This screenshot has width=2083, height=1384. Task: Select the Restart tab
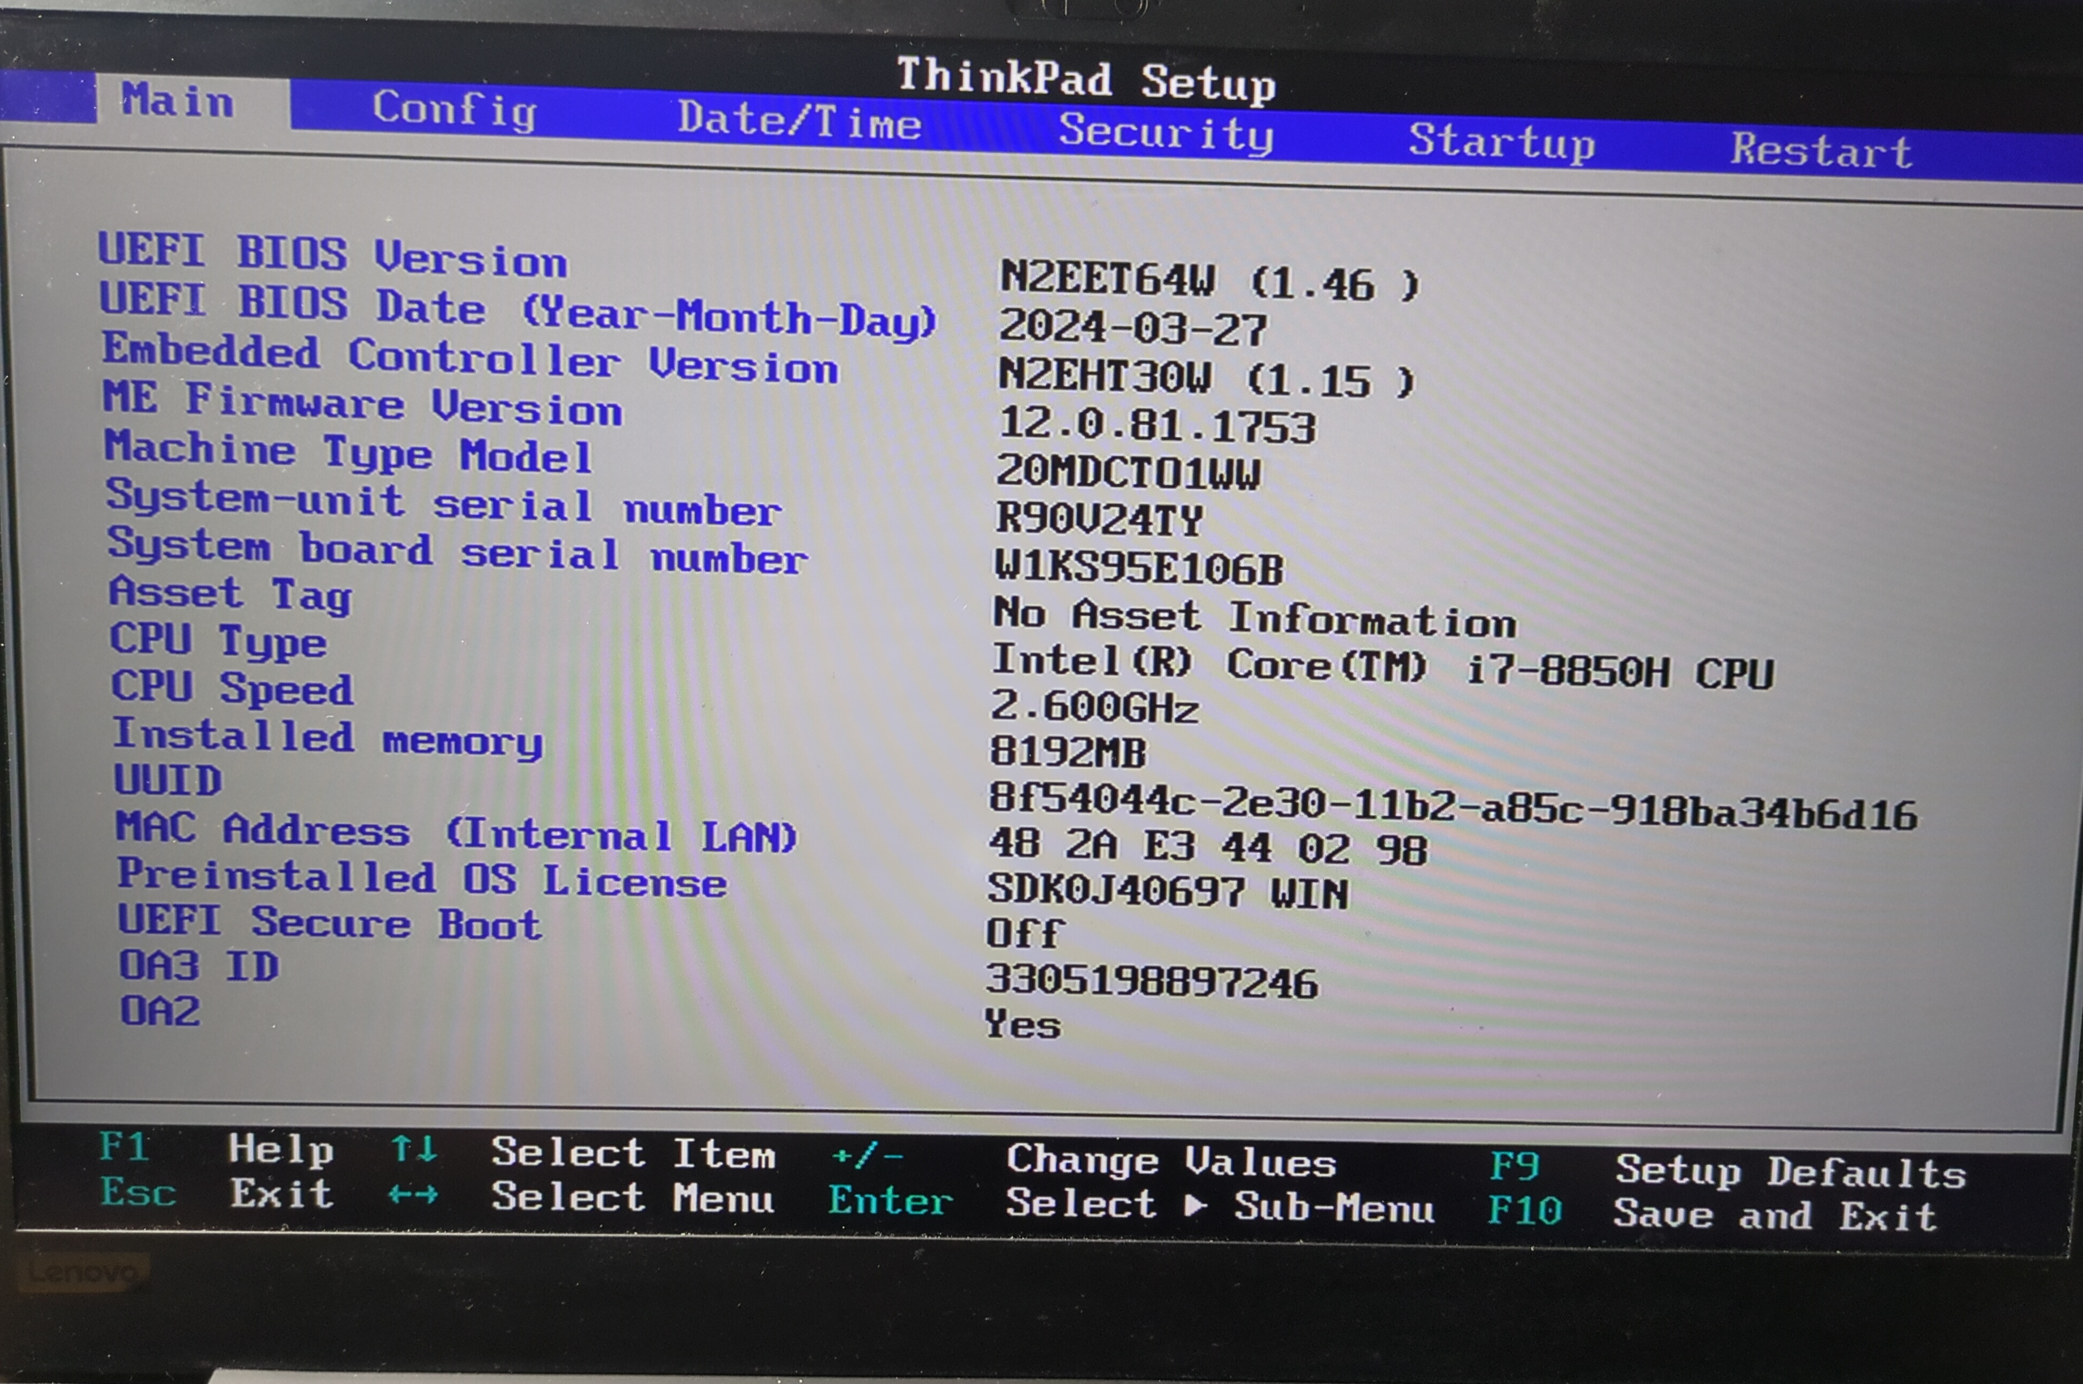[x=1821, y=150]
